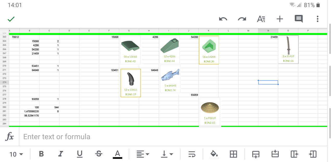This screenshot has width=333, height=162.
Task: Select cell J263 with 54200
Action: tap(189, 37)
